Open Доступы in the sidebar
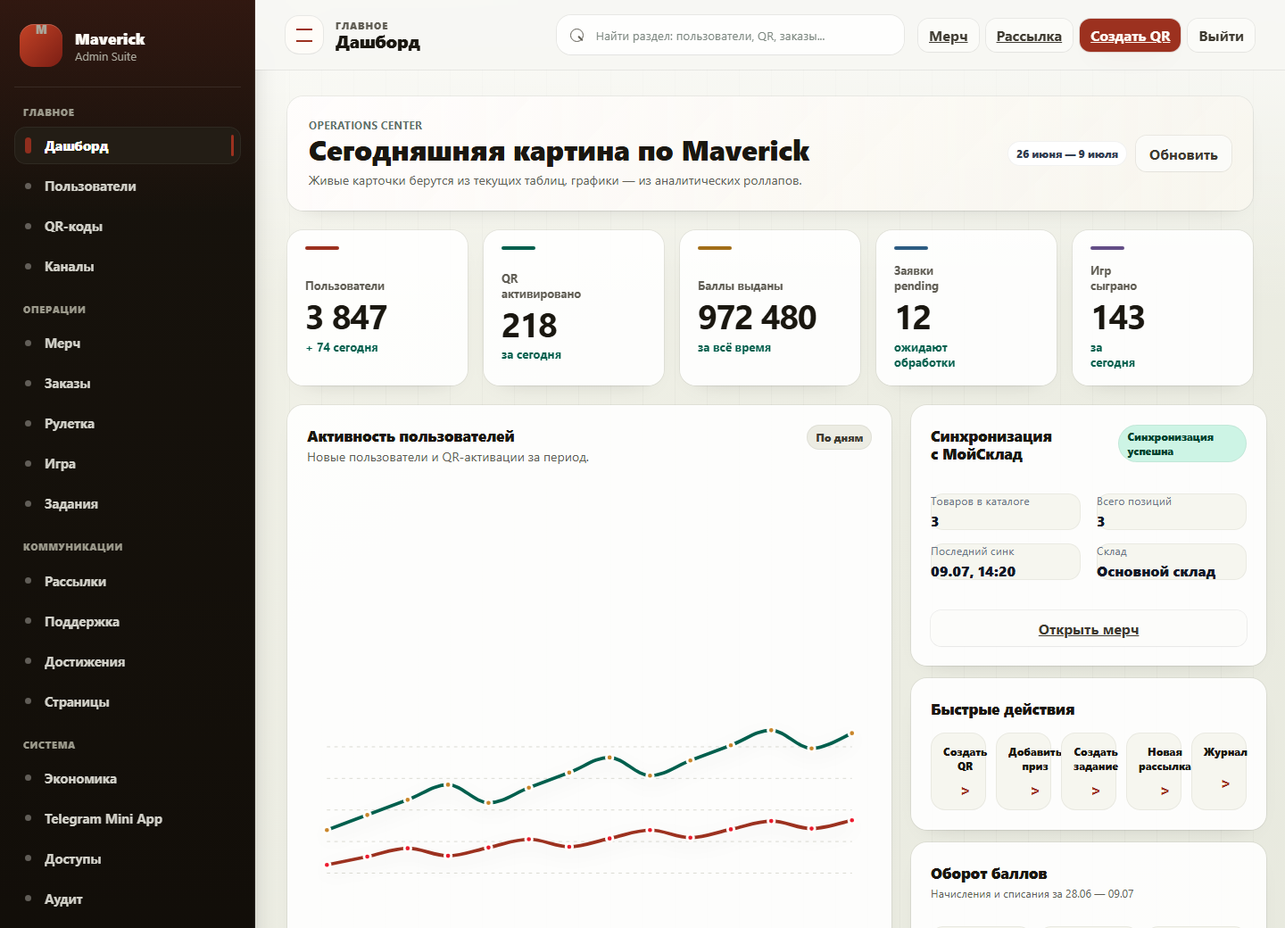 coord(128,858)
